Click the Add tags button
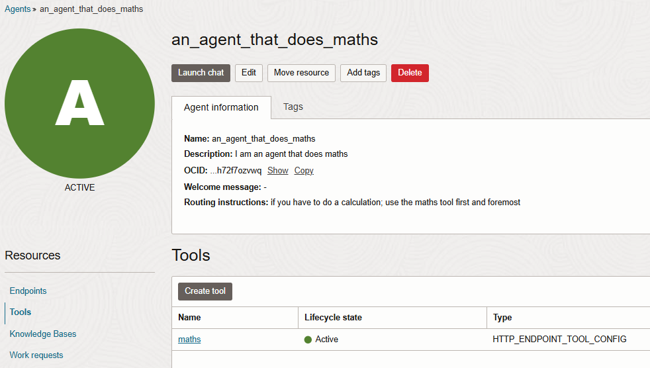This screenshot has width=650, height=368. pyautogui.click(x=363, y=73)
